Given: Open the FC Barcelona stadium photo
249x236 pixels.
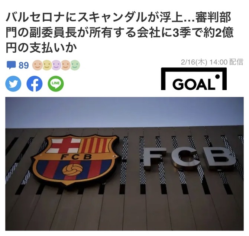Looking at the screenshot, I should pos(124,164).
